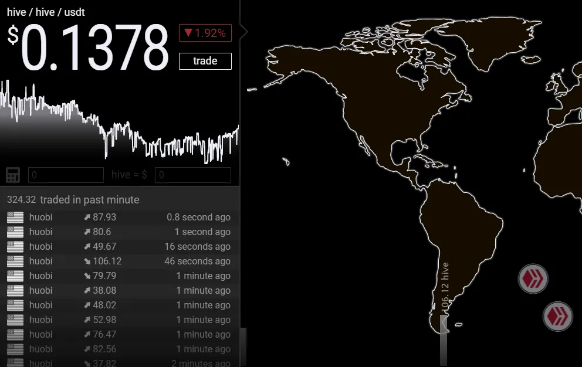Click the trade list scrollbar thumb
582x367 pixels.
[x=243, y=346]
